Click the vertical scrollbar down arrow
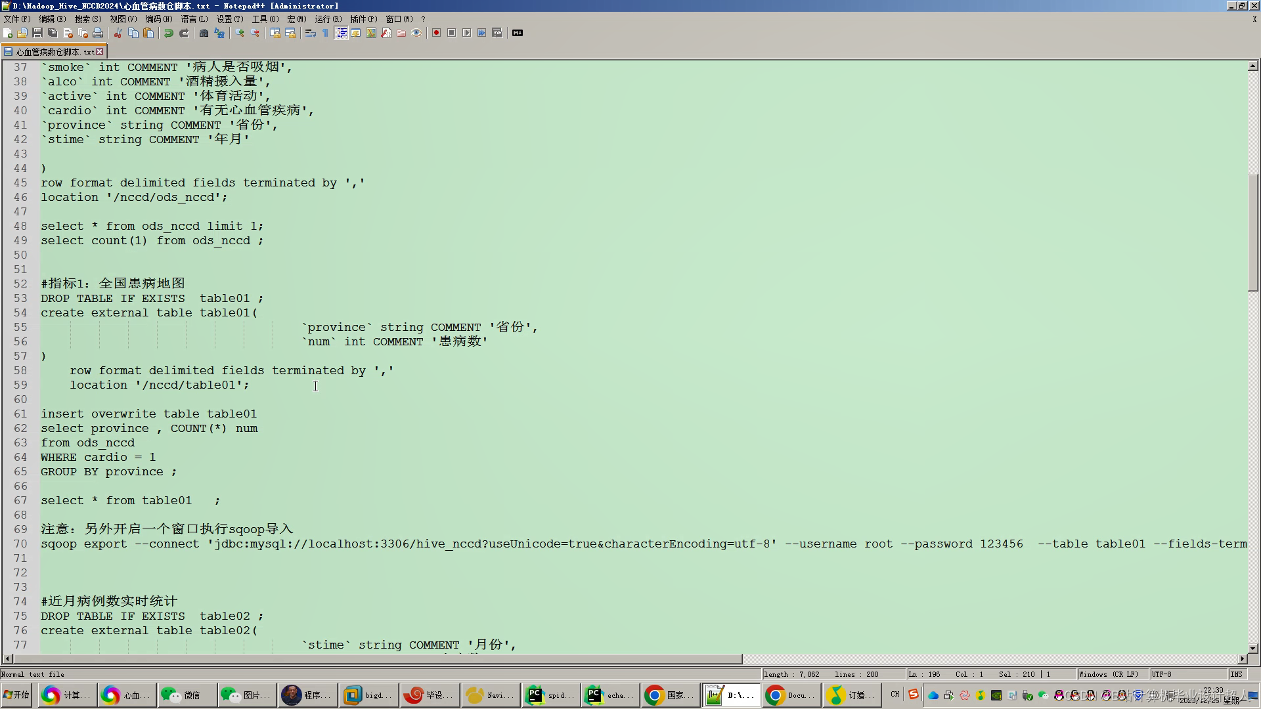Image resolution: width=1261 pixels, height=709 pixels. coord(1252,648)
